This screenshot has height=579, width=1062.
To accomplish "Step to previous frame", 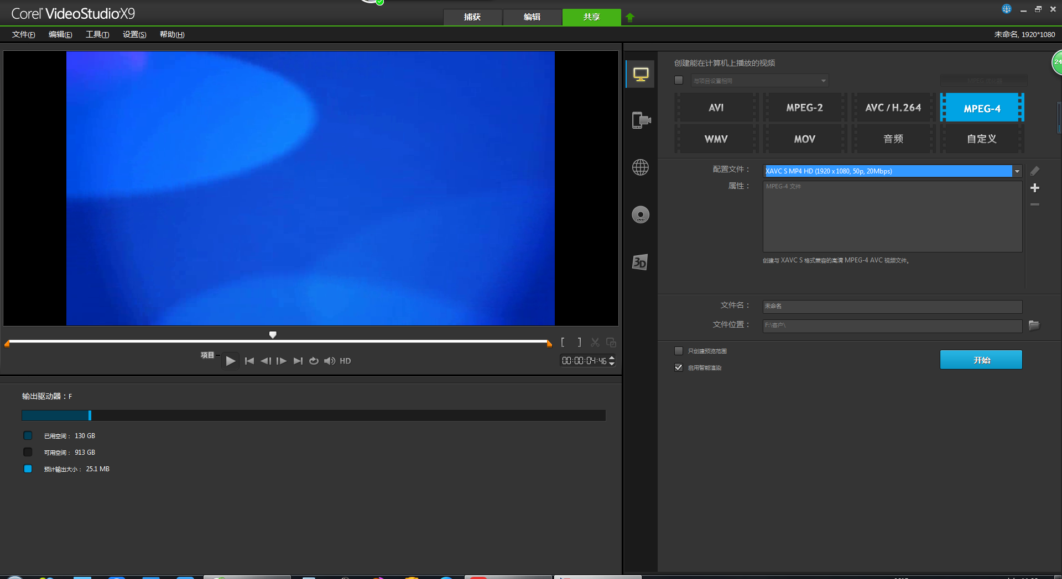I will tap(265, 361).
